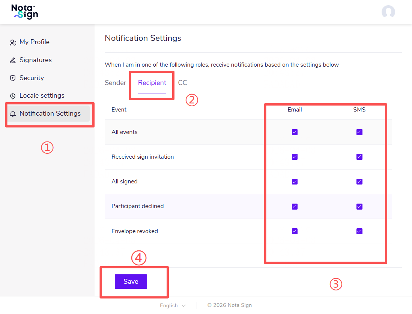
Task: Toggle Email checkbox for Participant declined
Action: point(295,206)
